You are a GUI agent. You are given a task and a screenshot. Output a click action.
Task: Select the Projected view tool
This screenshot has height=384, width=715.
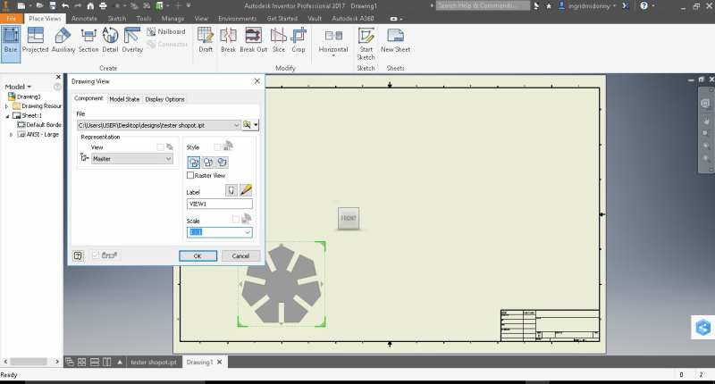[35, 41]
